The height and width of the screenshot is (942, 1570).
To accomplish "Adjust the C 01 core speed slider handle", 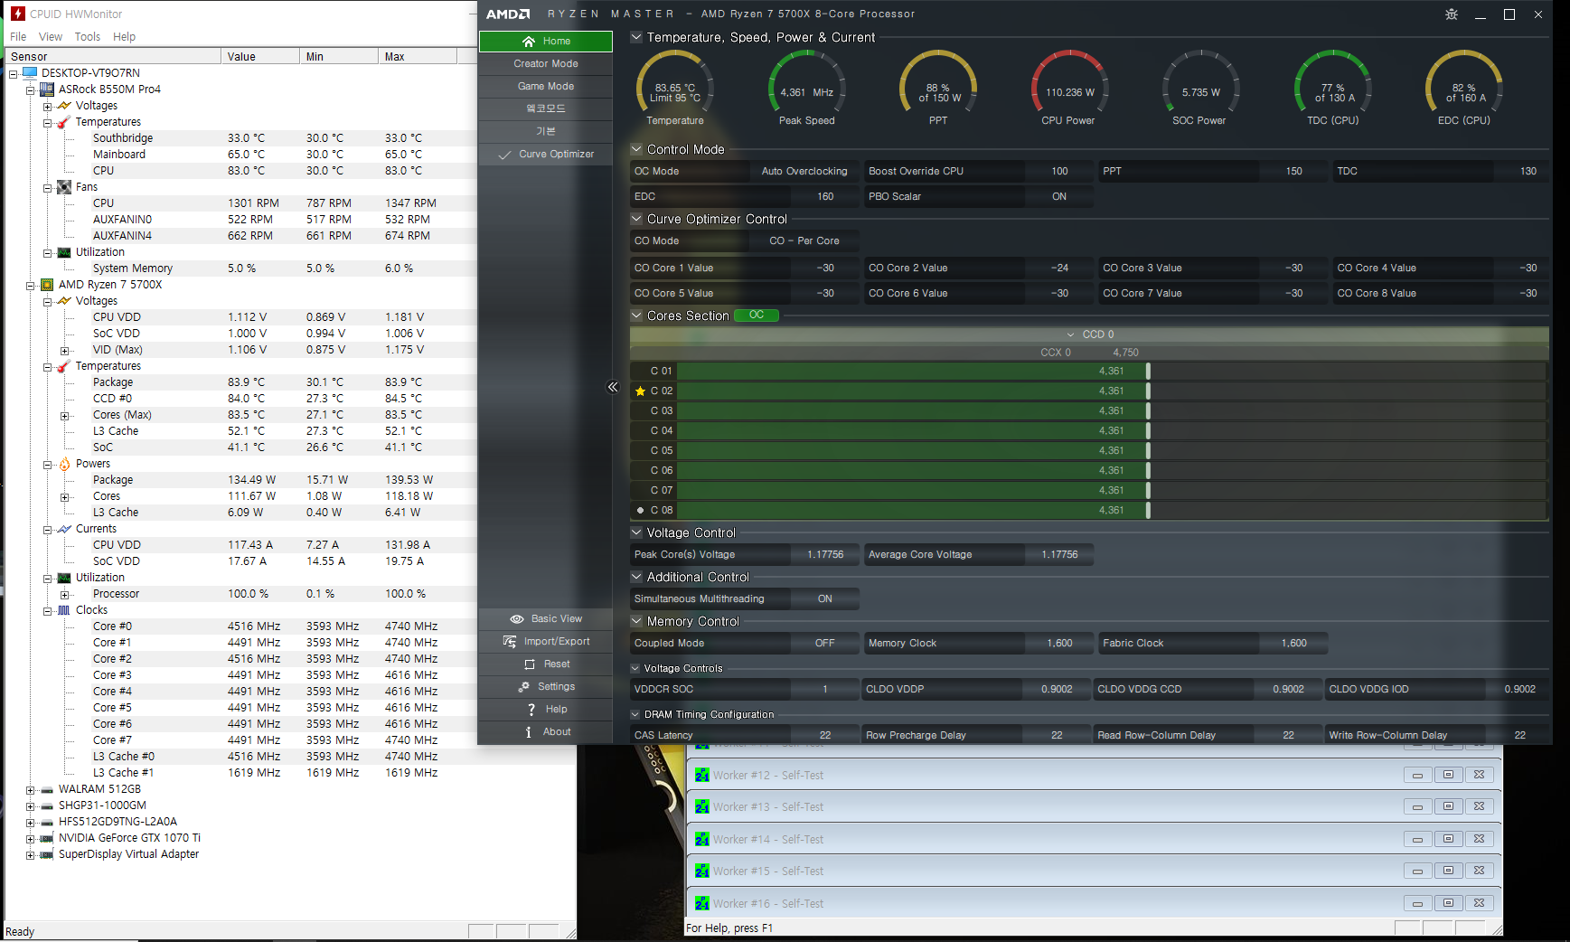I will (1148, 372).
